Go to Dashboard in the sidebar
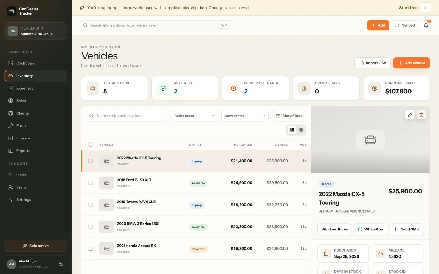 click(36, 63)
